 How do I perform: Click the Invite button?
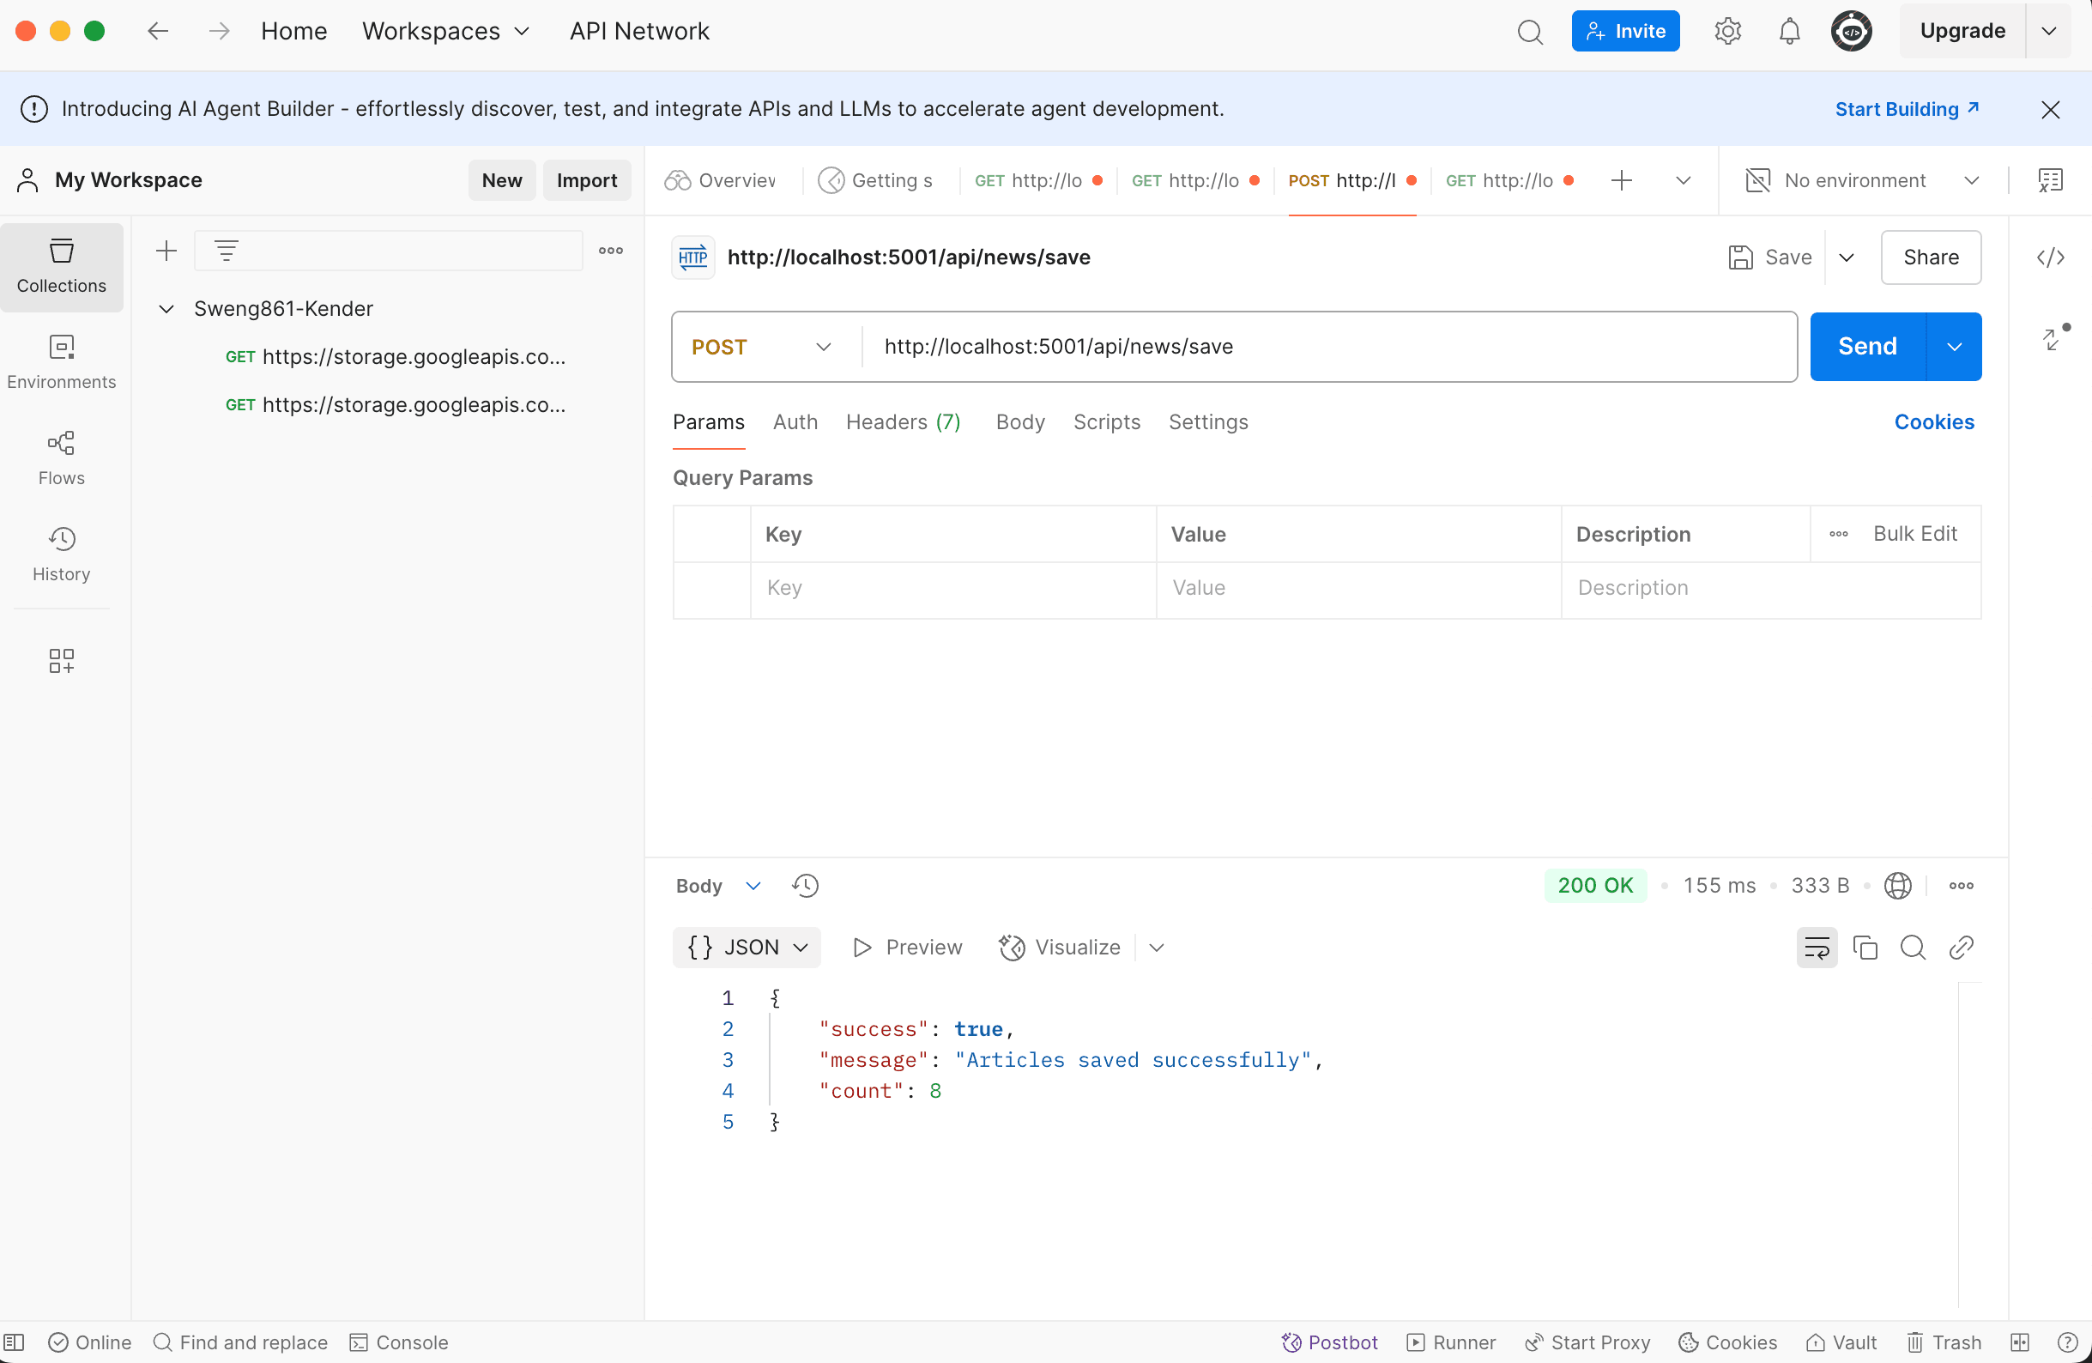(x=1625, y=32)
